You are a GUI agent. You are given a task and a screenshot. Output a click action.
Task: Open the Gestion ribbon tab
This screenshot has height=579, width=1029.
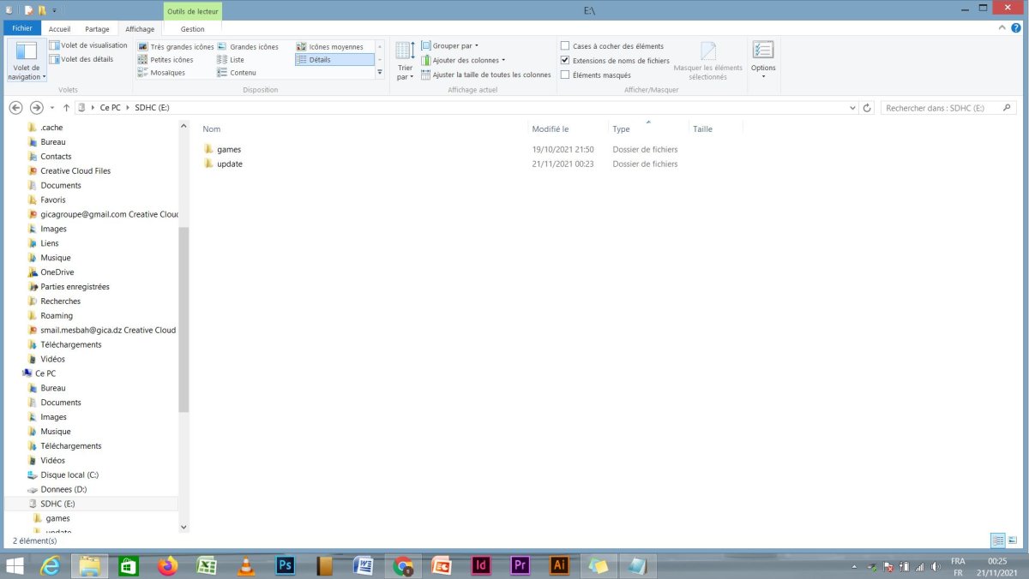[x=193, y=29]
